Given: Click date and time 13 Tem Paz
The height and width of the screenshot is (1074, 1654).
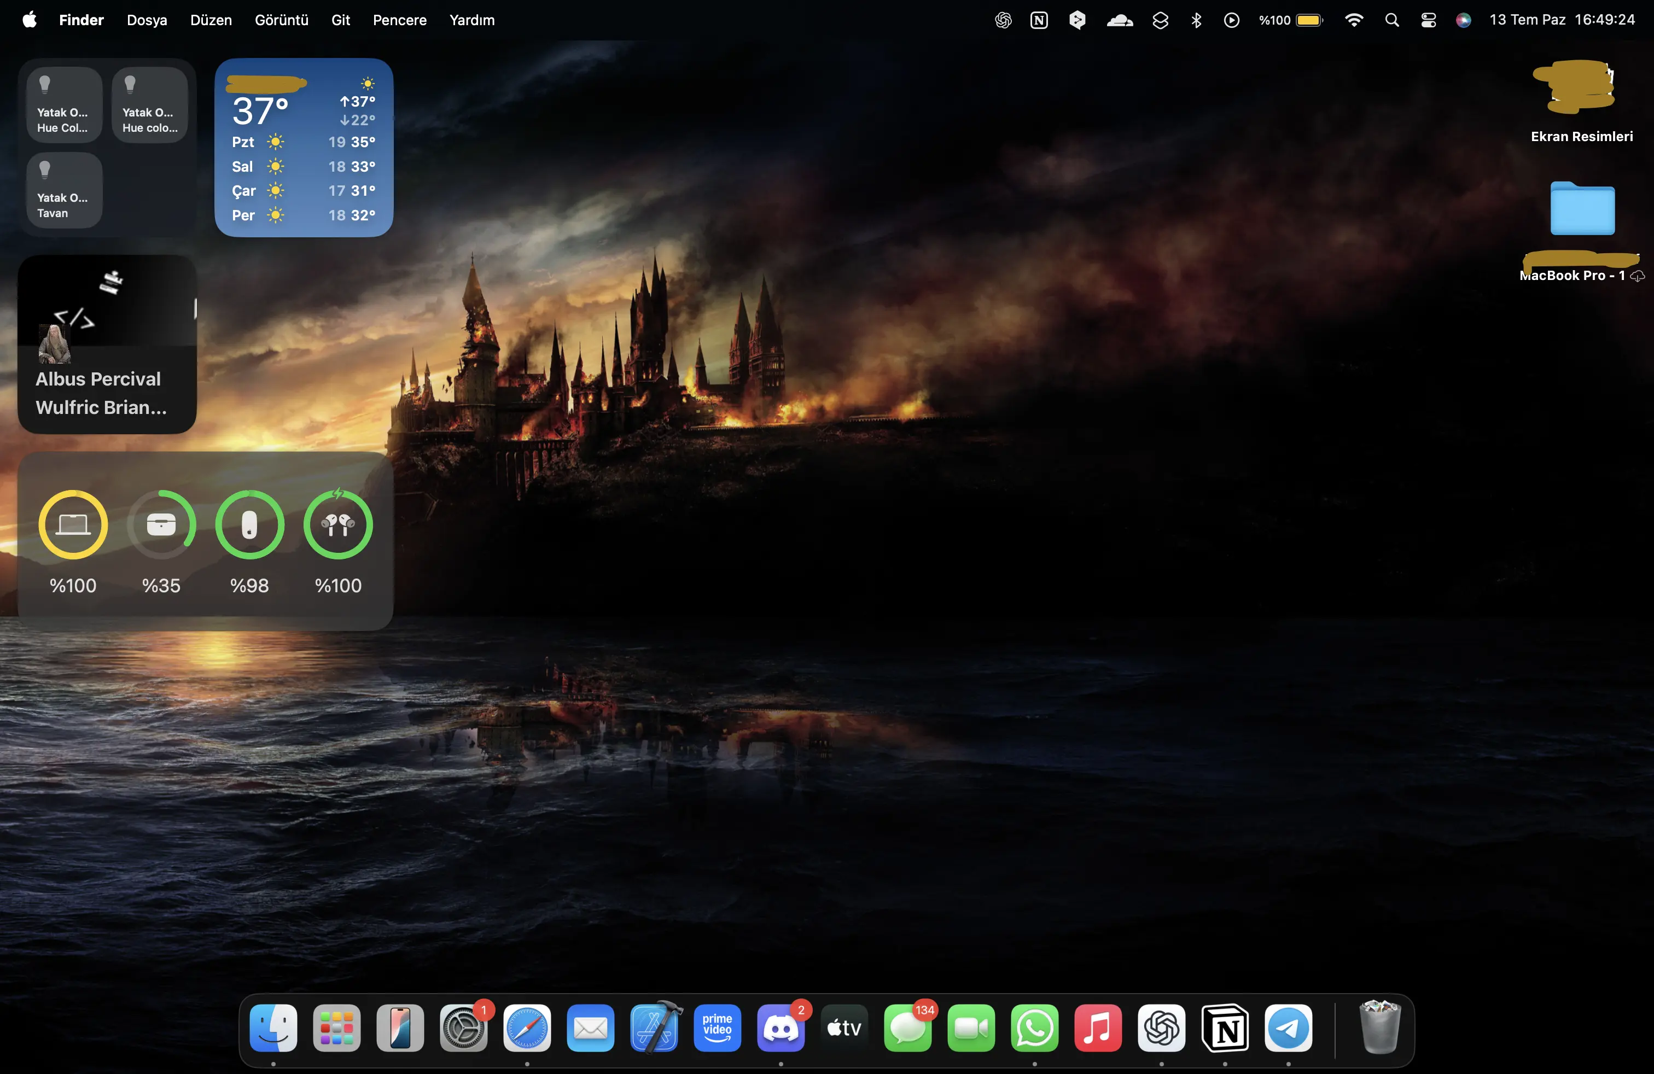Looking at the screenshot, I should pyautogui.click(x=1562, y=20).
